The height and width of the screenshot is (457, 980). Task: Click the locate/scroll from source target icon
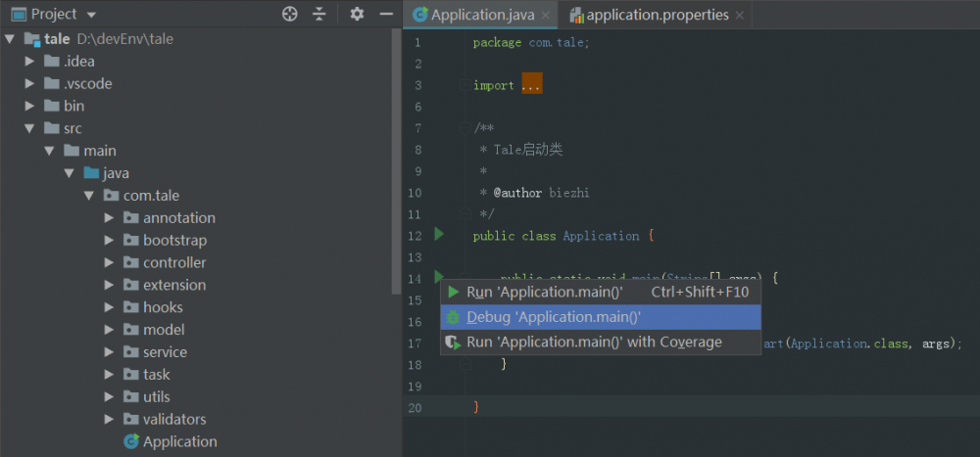289,14
